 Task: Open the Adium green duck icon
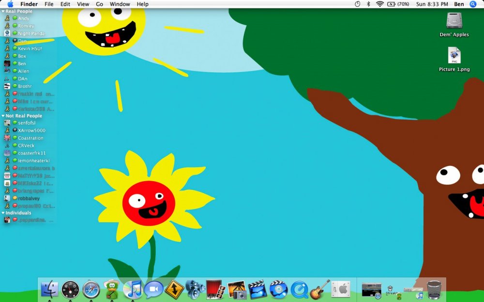112,289
